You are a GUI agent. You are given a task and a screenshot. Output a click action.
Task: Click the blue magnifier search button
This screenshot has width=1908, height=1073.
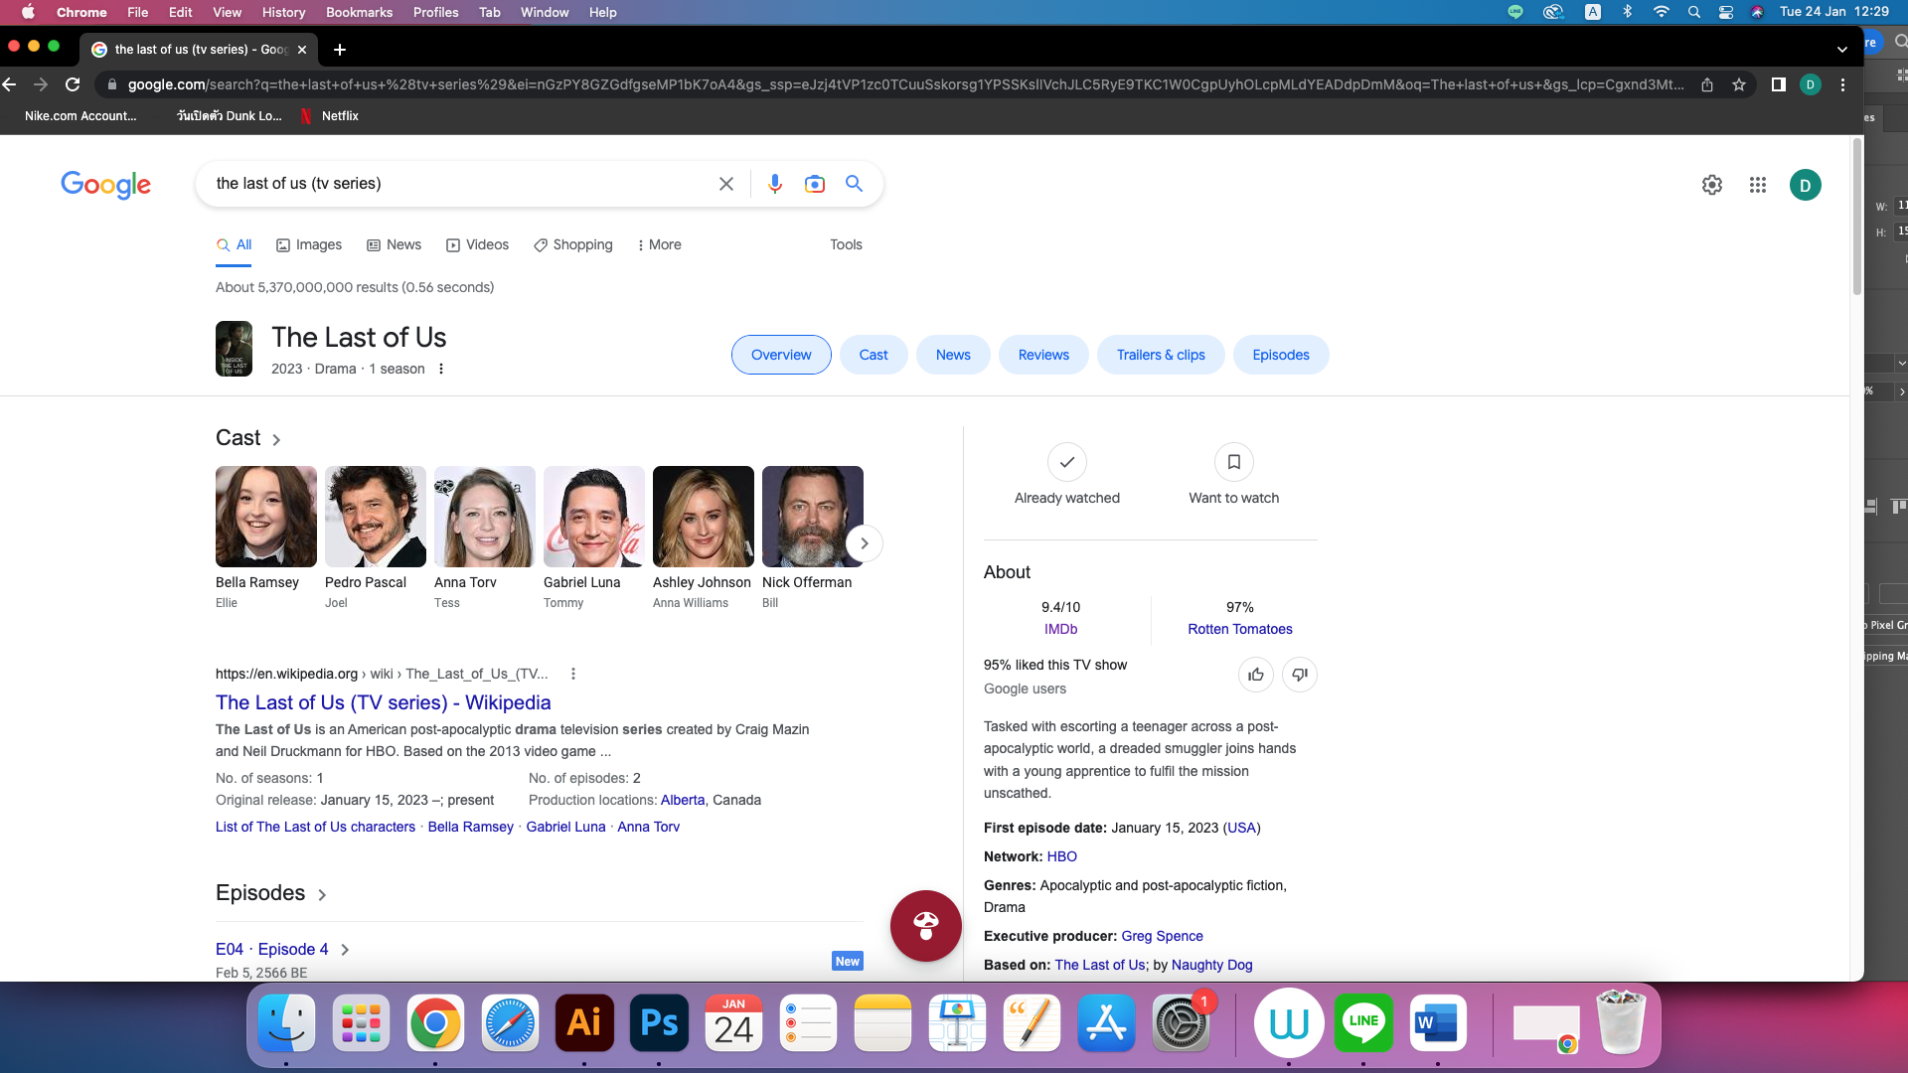click(x=854, y=184)
